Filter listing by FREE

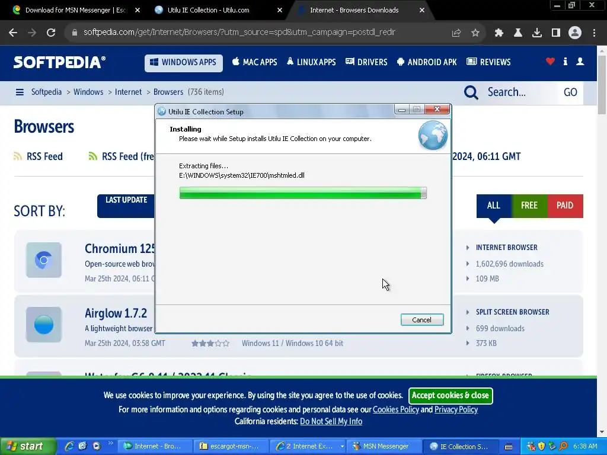coord(529,206)
